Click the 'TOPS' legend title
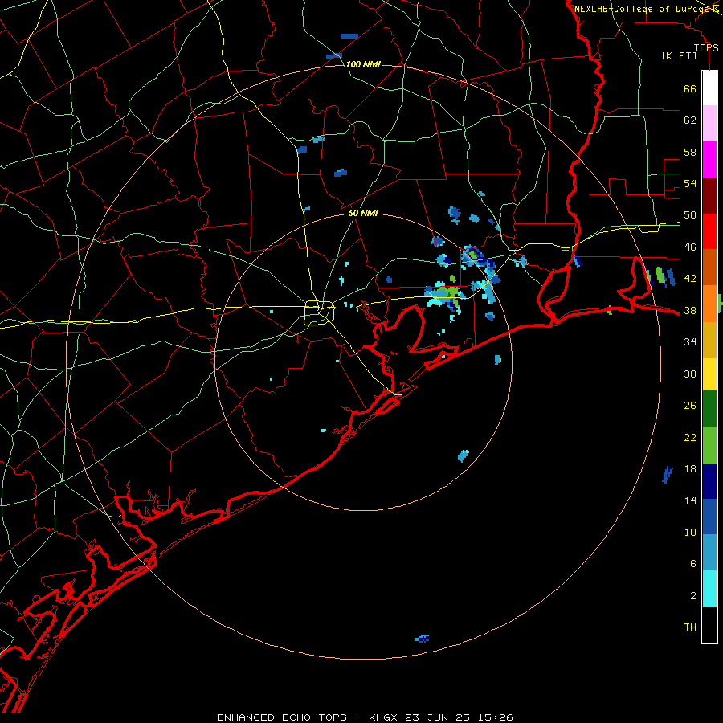Image resolution: width=723 pixels, height=723 pixels. [706, 48]
